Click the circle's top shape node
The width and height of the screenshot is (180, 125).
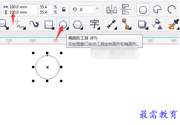[x=47, y=56]
